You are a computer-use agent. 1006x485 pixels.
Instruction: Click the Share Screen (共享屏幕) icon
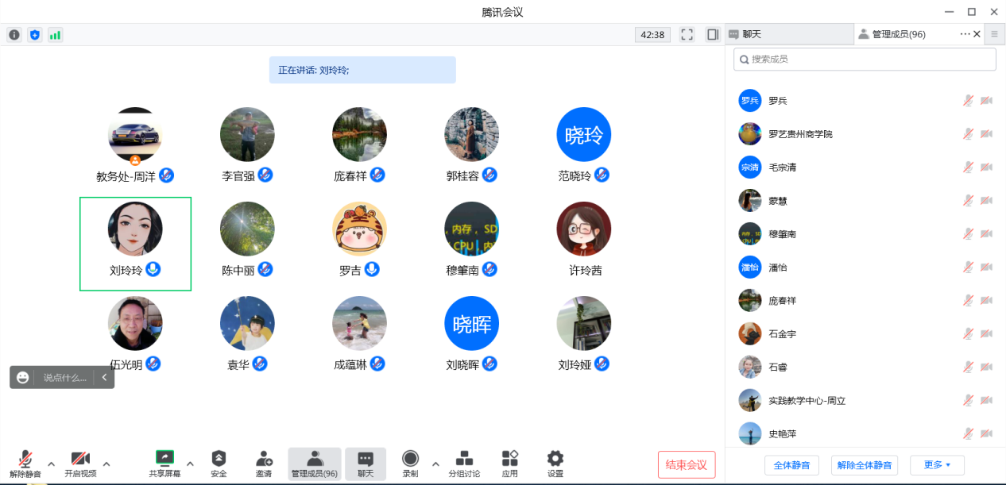[164, 458]
